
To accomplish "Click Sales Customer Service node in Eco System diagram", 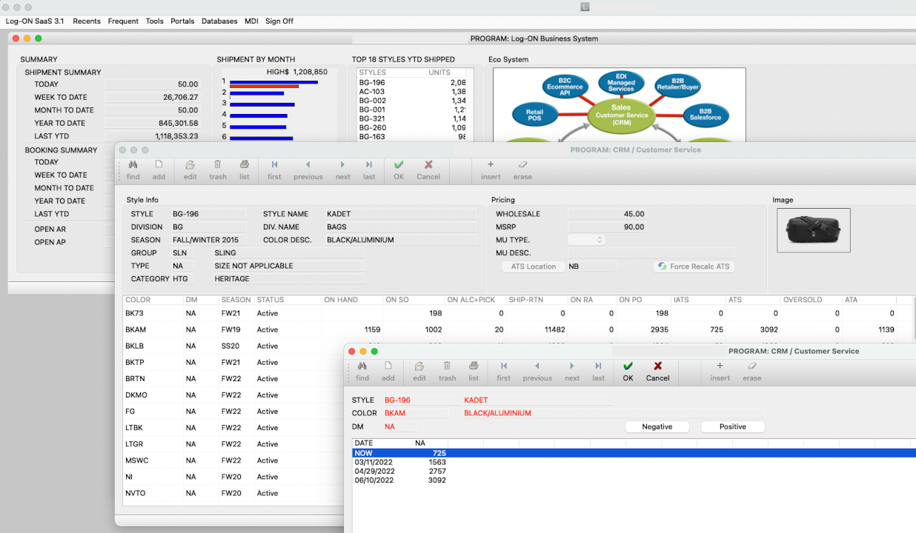I will click(x=621, y=115).
